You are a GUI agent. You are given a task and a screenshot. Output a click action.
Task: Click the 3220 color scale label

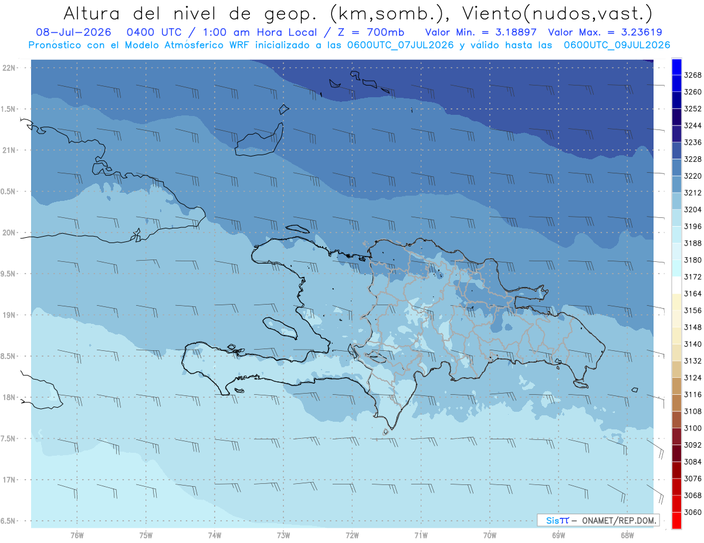pos(693,176)
